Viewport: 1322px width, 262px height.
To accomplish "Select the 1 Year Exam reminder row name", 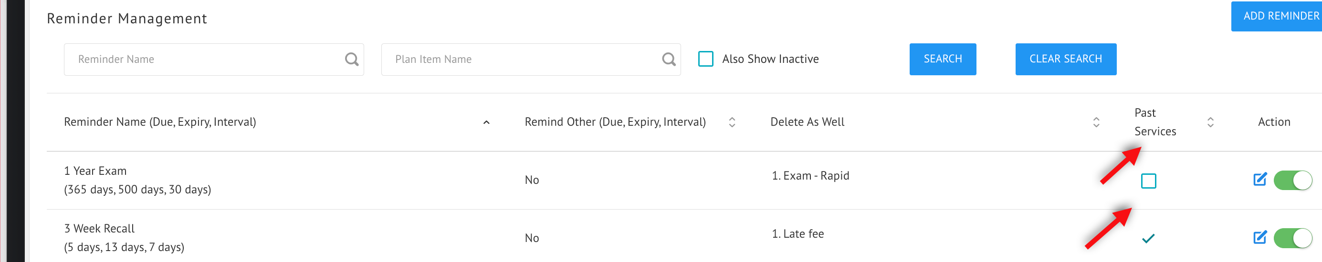I will (95, 171).
